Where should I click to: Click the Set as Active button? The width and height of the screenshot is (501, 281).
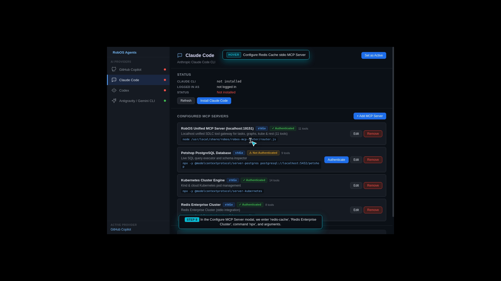tap(374, 55)
